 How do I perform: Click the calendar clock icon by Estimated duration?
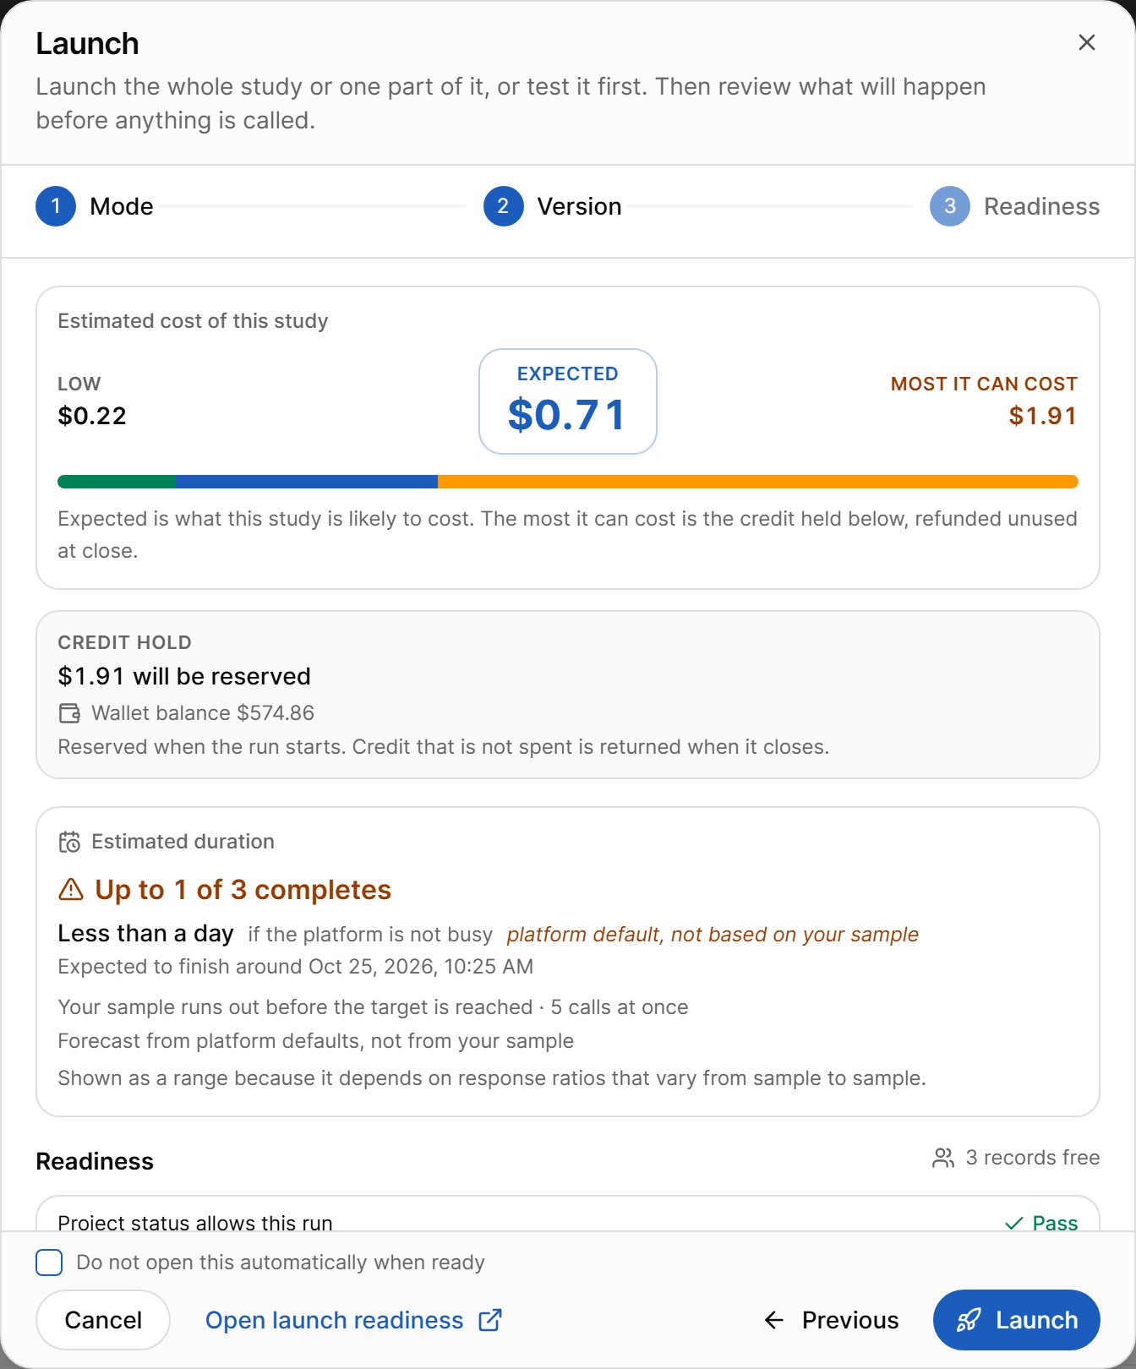point(69,842)
